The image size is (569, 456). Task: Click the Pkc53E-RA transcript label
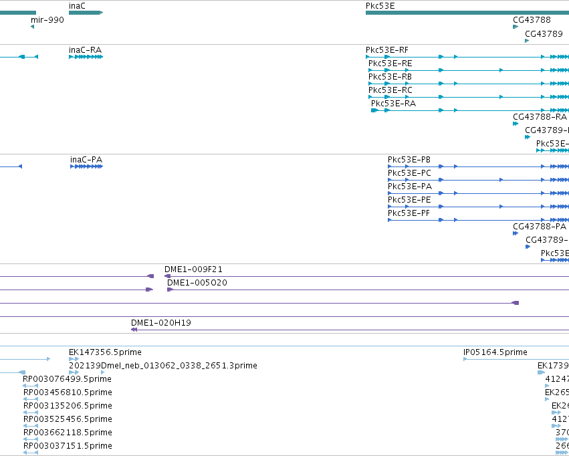click(x=393, y=104)
